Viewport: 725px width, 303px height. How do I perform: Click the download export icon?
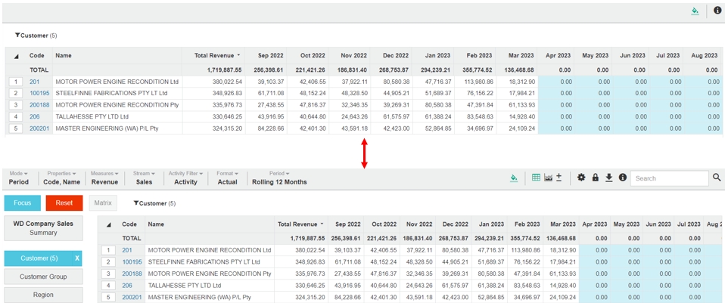click(x=608, y=178)
